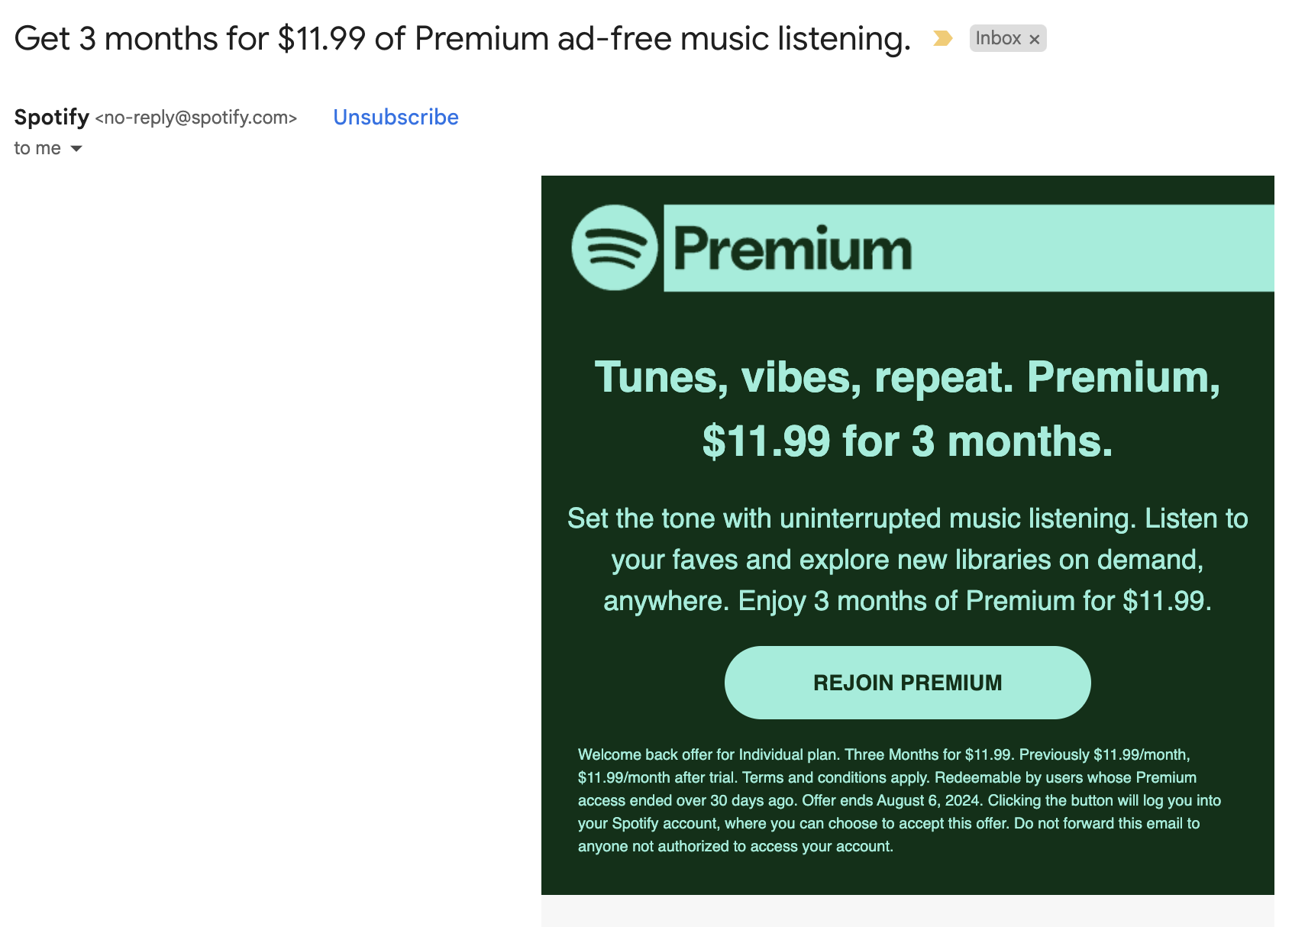Click the "Tunes, vibes, repeat. Premium," headline

click(907, 377)
